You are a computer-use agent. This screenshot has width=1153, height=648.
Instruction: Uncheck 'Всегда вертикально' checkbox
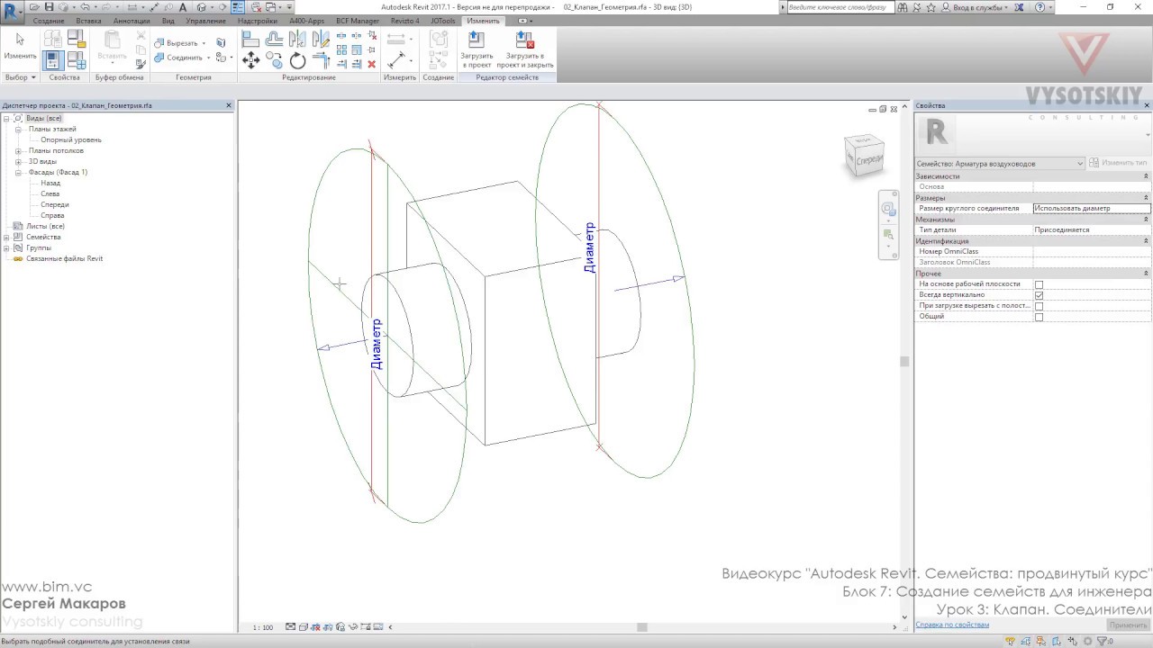pos(1039,295)
